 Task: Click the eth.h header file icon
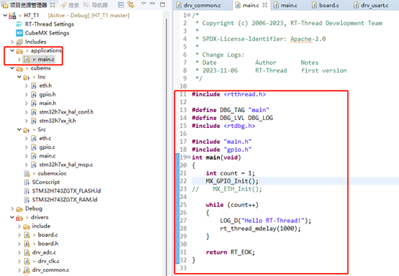(x=34, y=86)
